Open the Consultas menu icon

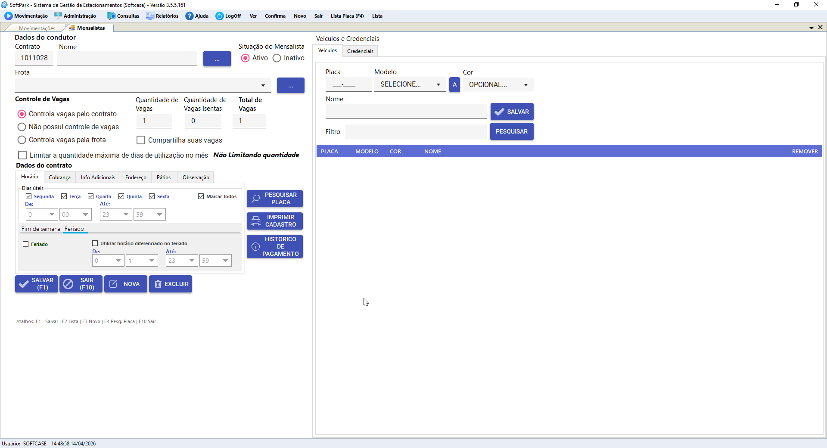[x=112, y=16]
